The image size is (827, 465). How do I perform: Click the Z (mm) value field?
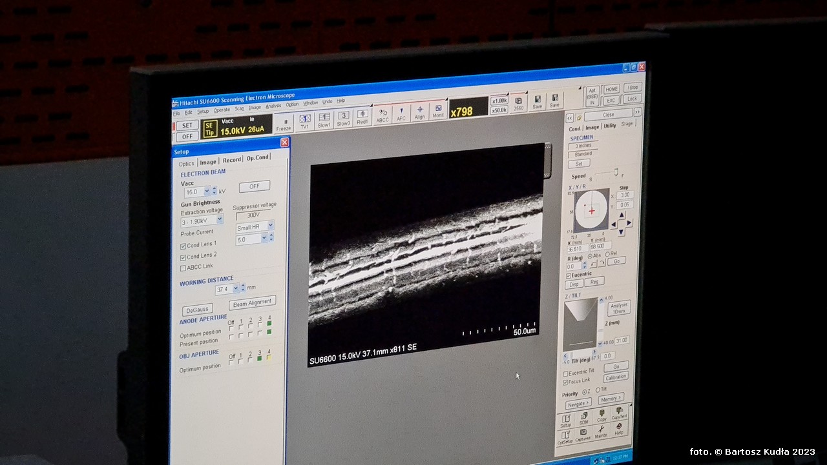pos(621,340)
